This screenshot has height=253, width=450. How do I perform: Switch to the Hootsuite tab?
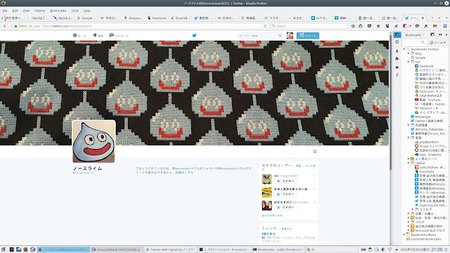[x=157, y=18]
